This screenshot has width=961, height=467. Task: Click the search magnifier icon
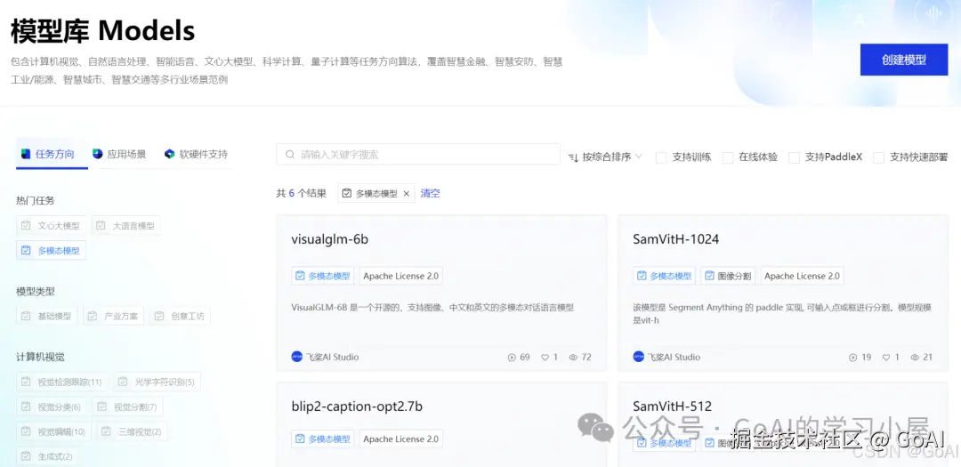click(290, 155)
